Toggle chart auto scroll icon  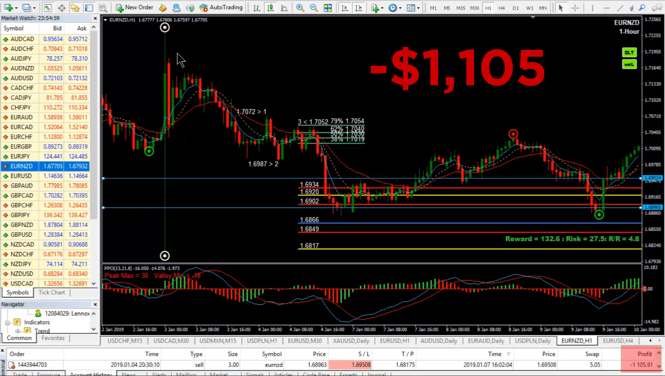click(345, 7)
